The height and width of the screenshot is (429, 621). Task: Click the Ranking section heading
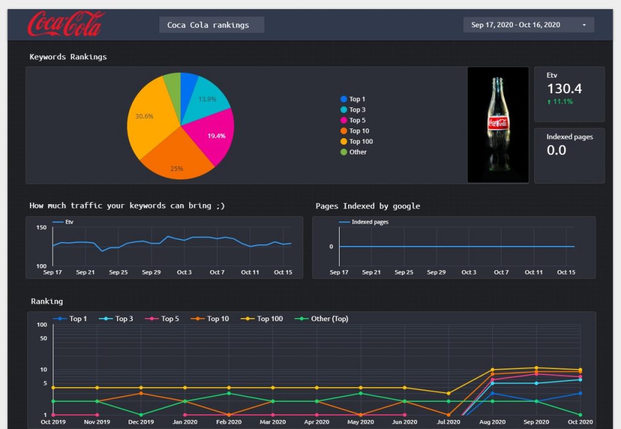click(x=47, y=301)
